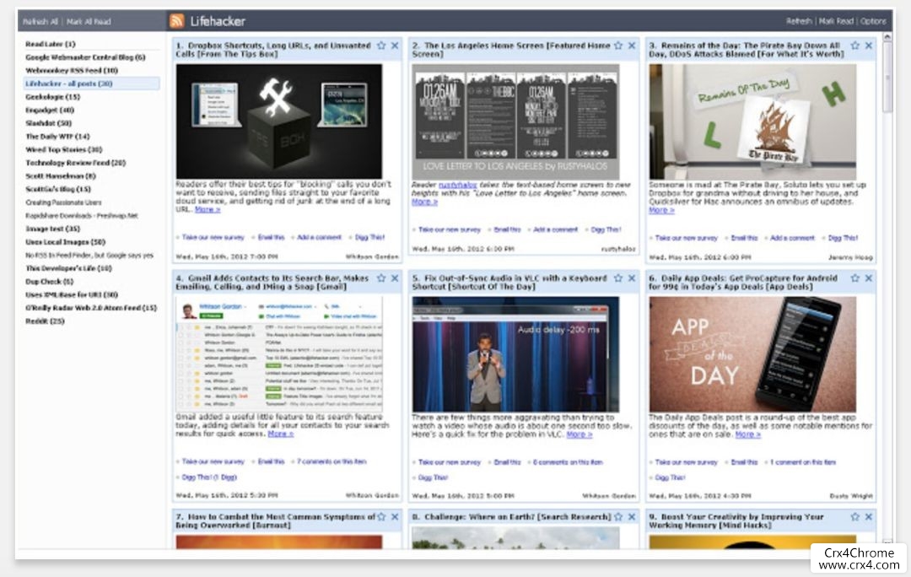911x577 pixels.
Task: Open the App Deals of the Day image
Action: coord(752,354)
